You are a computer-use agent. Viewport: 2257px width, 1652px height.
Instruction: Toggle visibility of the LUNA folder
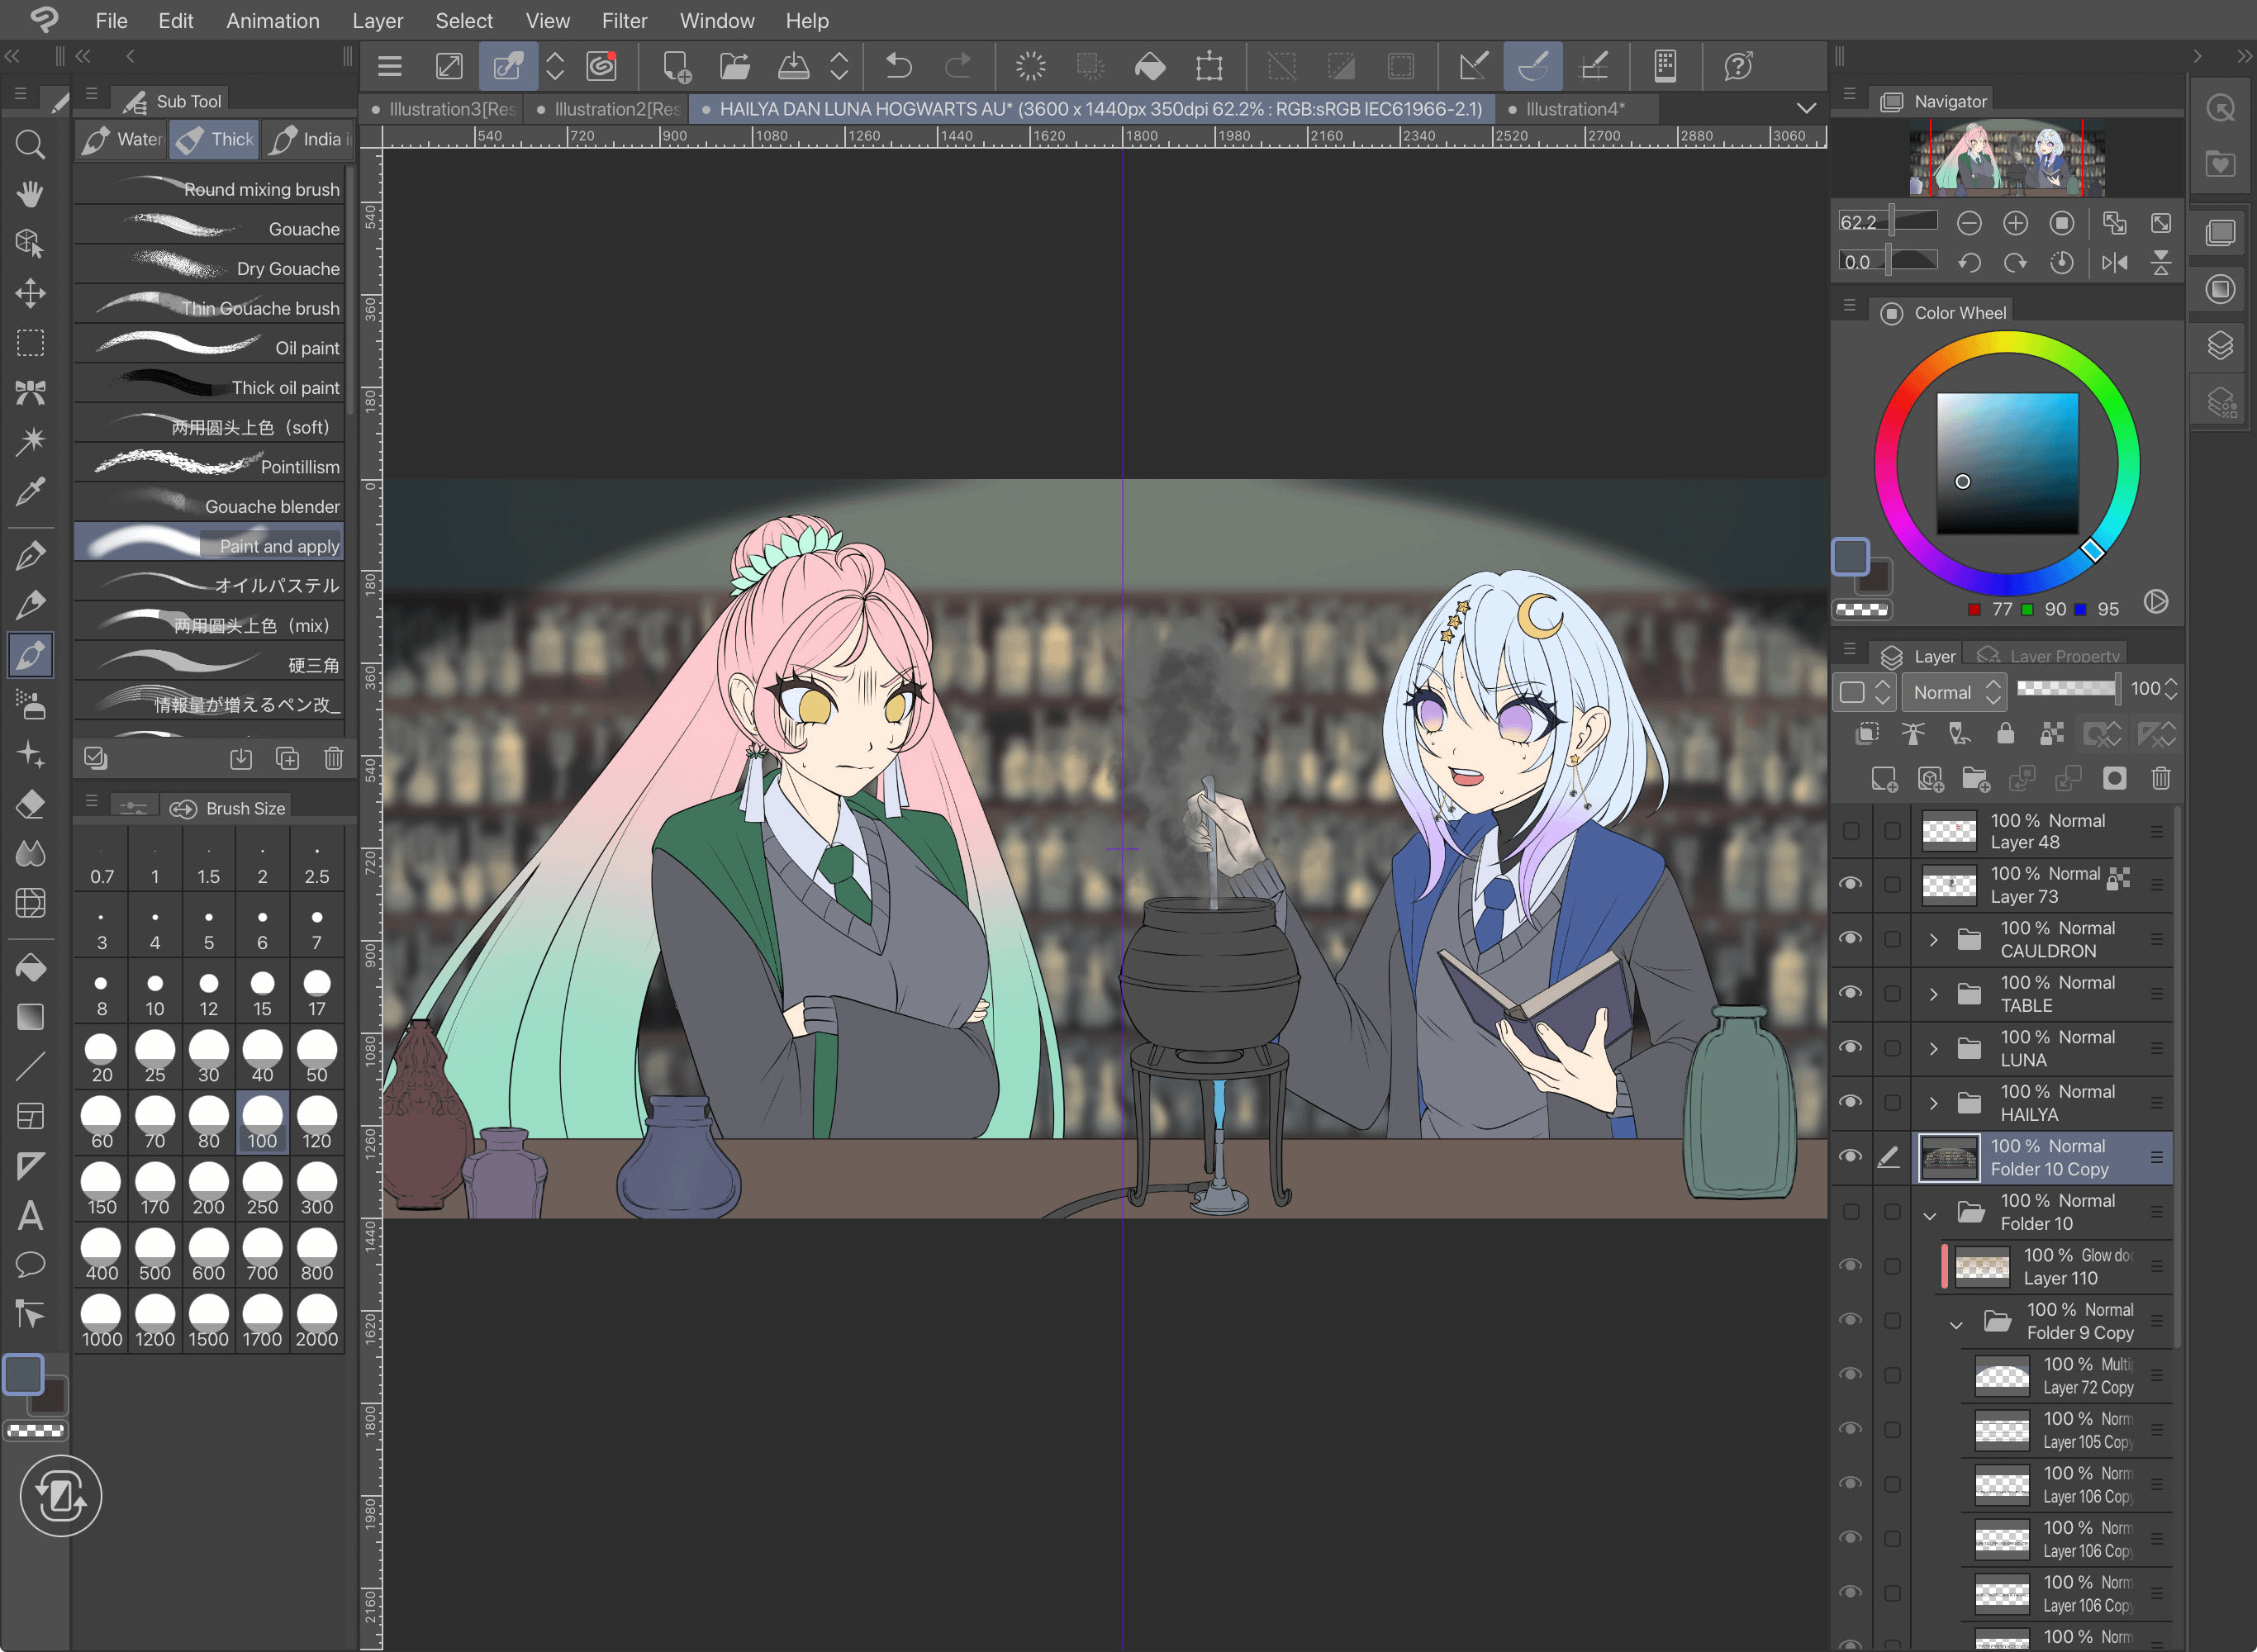tap(1850, 1047)
